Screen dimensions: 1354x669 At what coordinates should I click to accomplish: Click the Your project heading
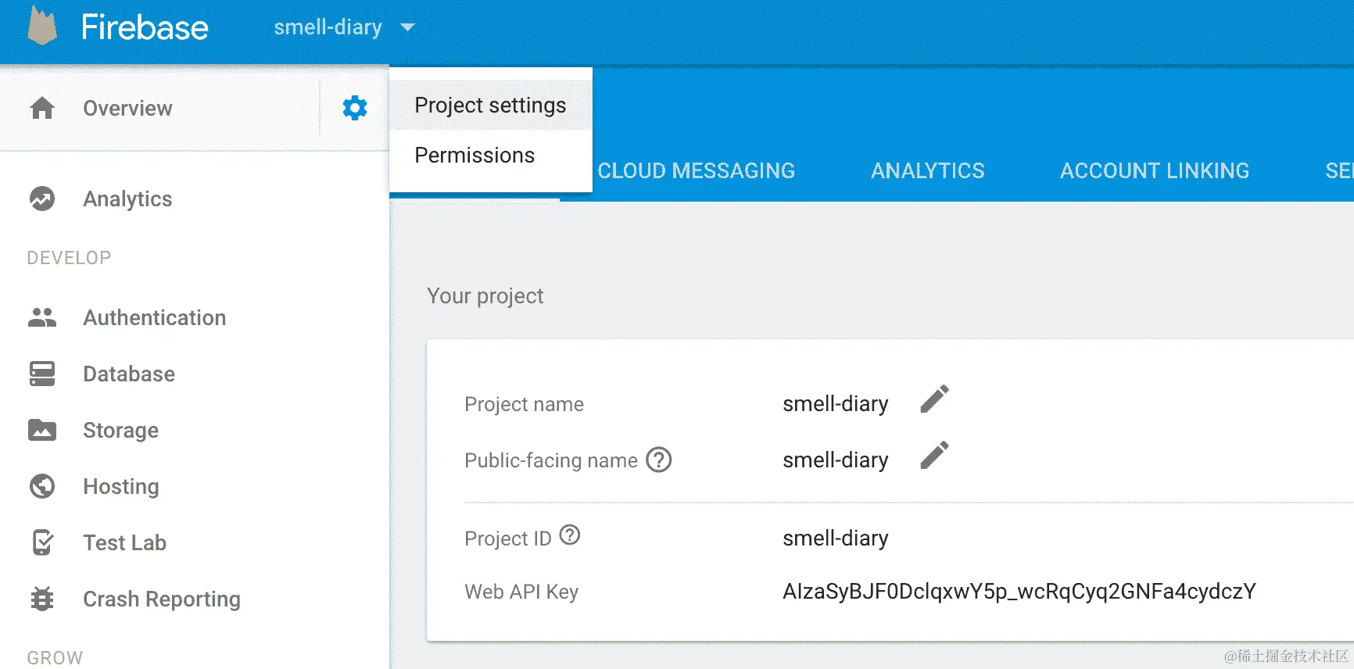coord(485,295)
